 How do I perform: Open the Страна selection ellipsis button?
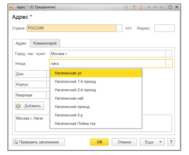[x=119, y=28]
